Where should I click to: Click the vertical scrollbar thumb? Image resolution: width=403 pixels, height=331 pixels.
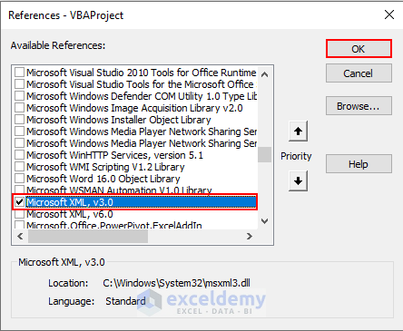(264, 154)
